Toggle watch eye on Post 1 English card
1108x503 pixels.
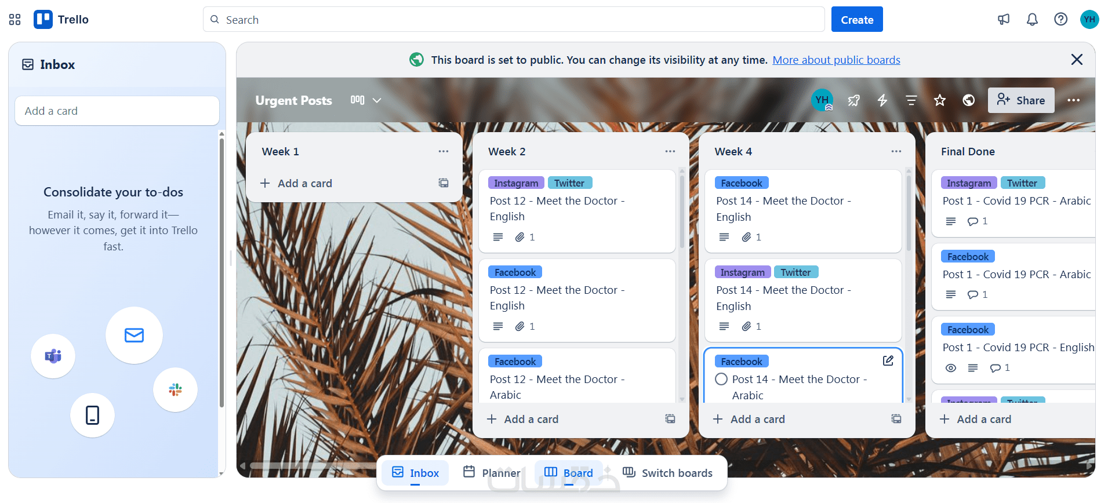coord(951,368)
